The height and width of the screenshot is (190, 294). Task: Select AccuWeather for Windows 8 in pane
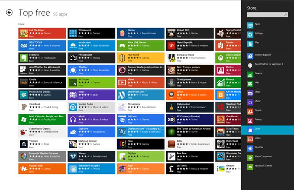267,65
